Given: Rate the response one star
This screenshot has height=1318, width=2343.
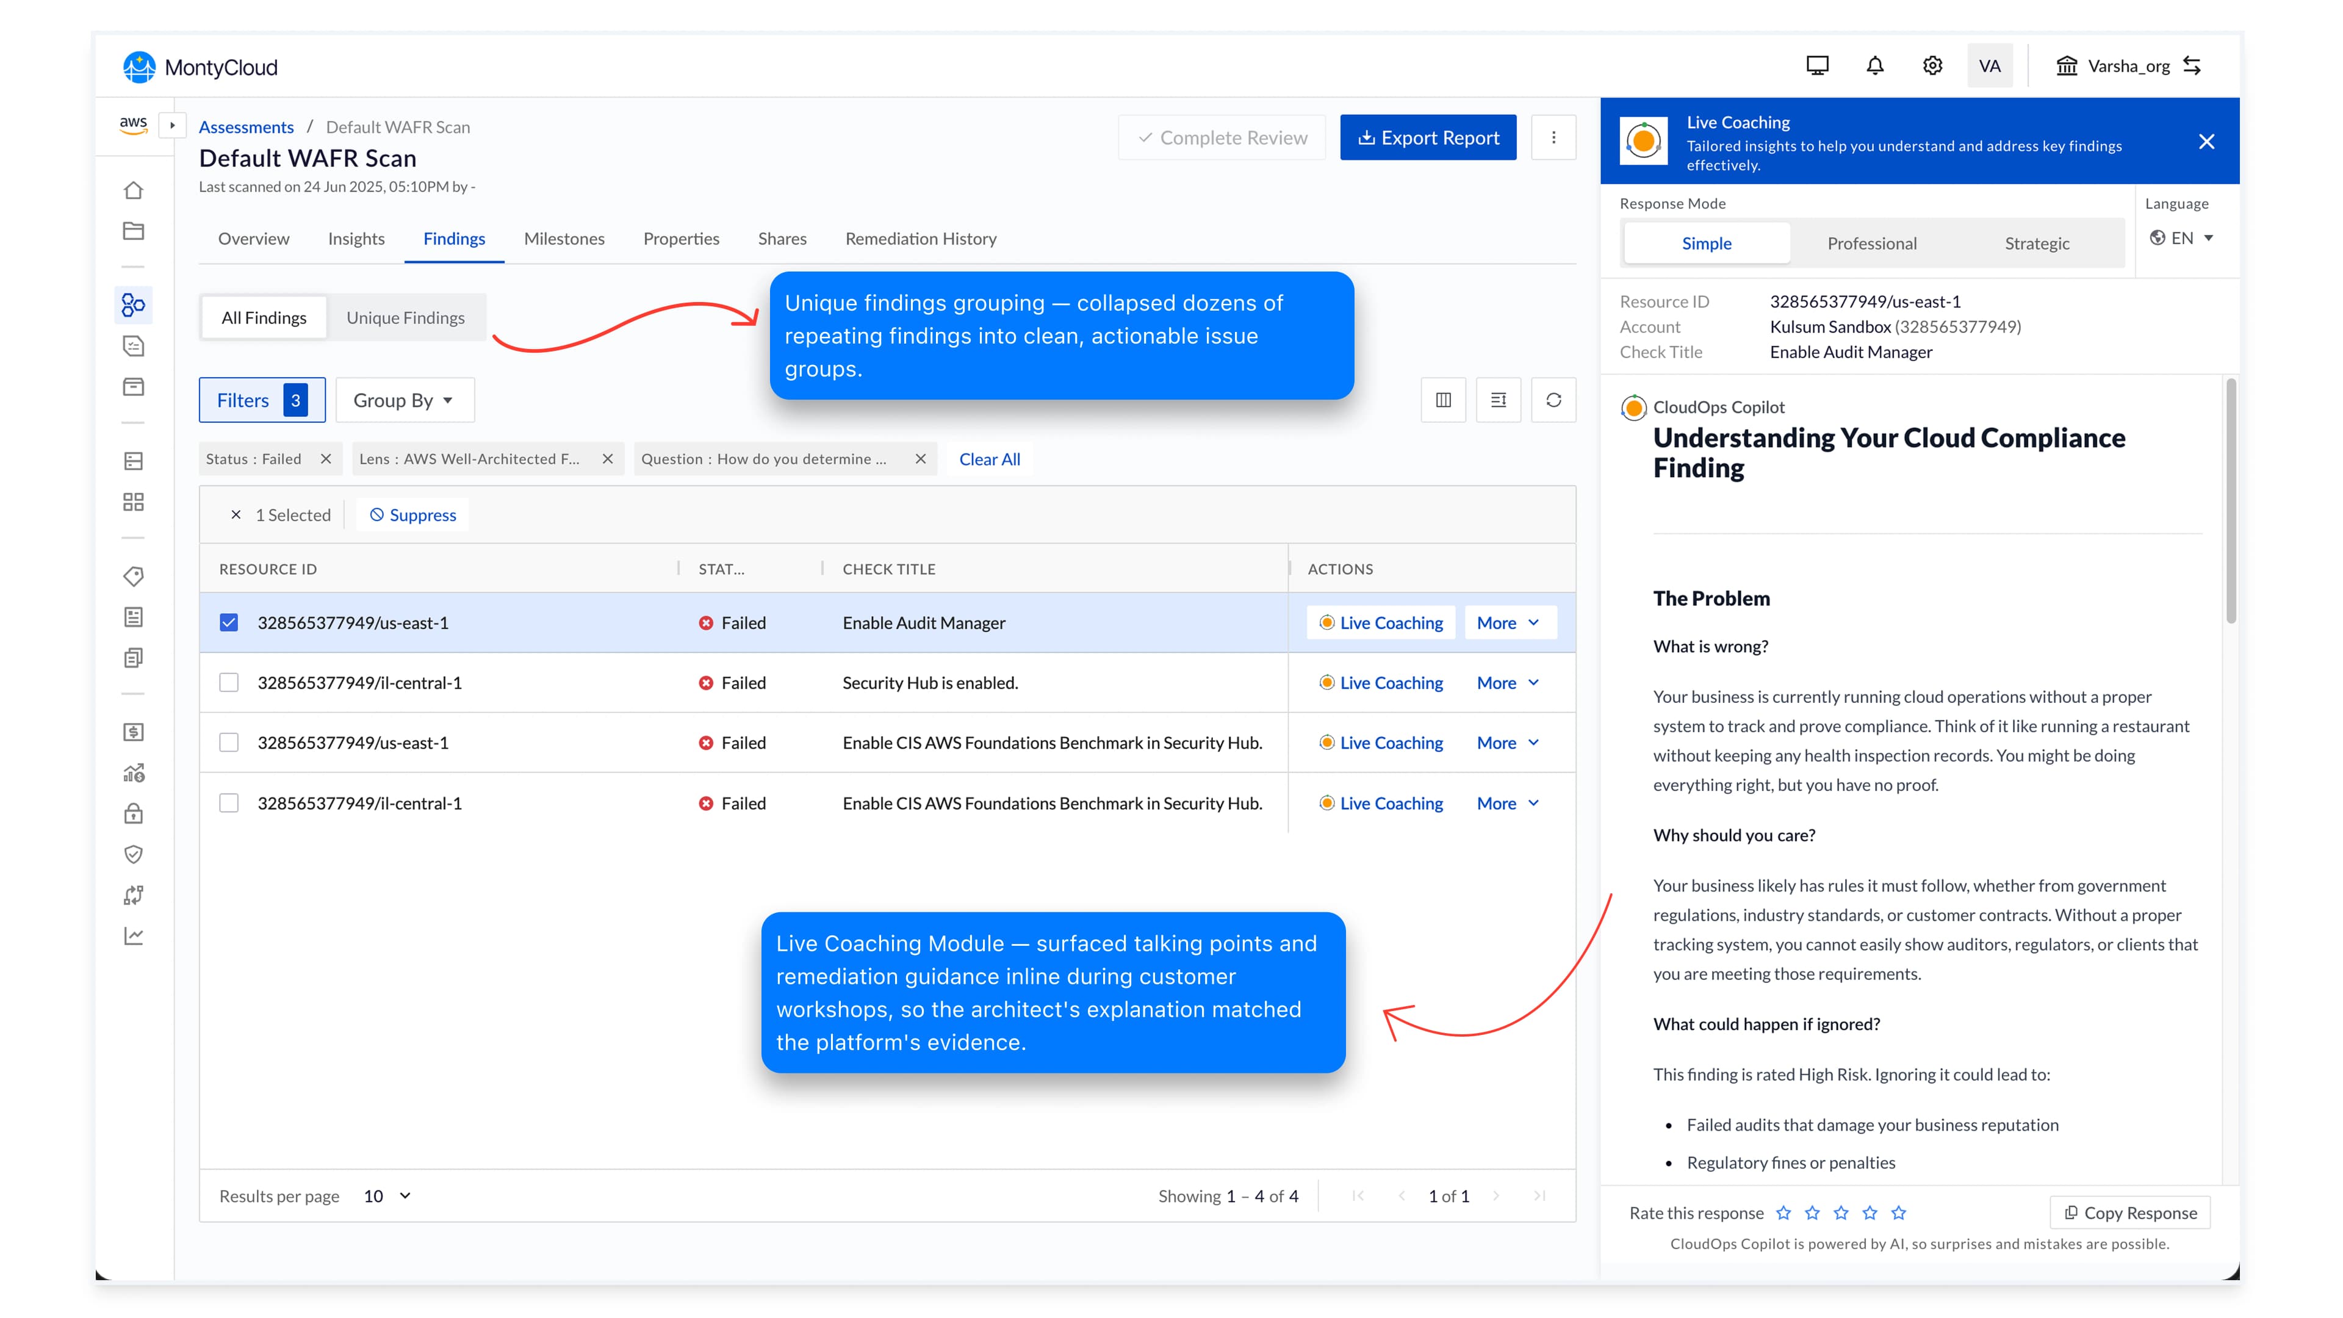Looking at the screenshot, I should [x=1783, y=1212].
